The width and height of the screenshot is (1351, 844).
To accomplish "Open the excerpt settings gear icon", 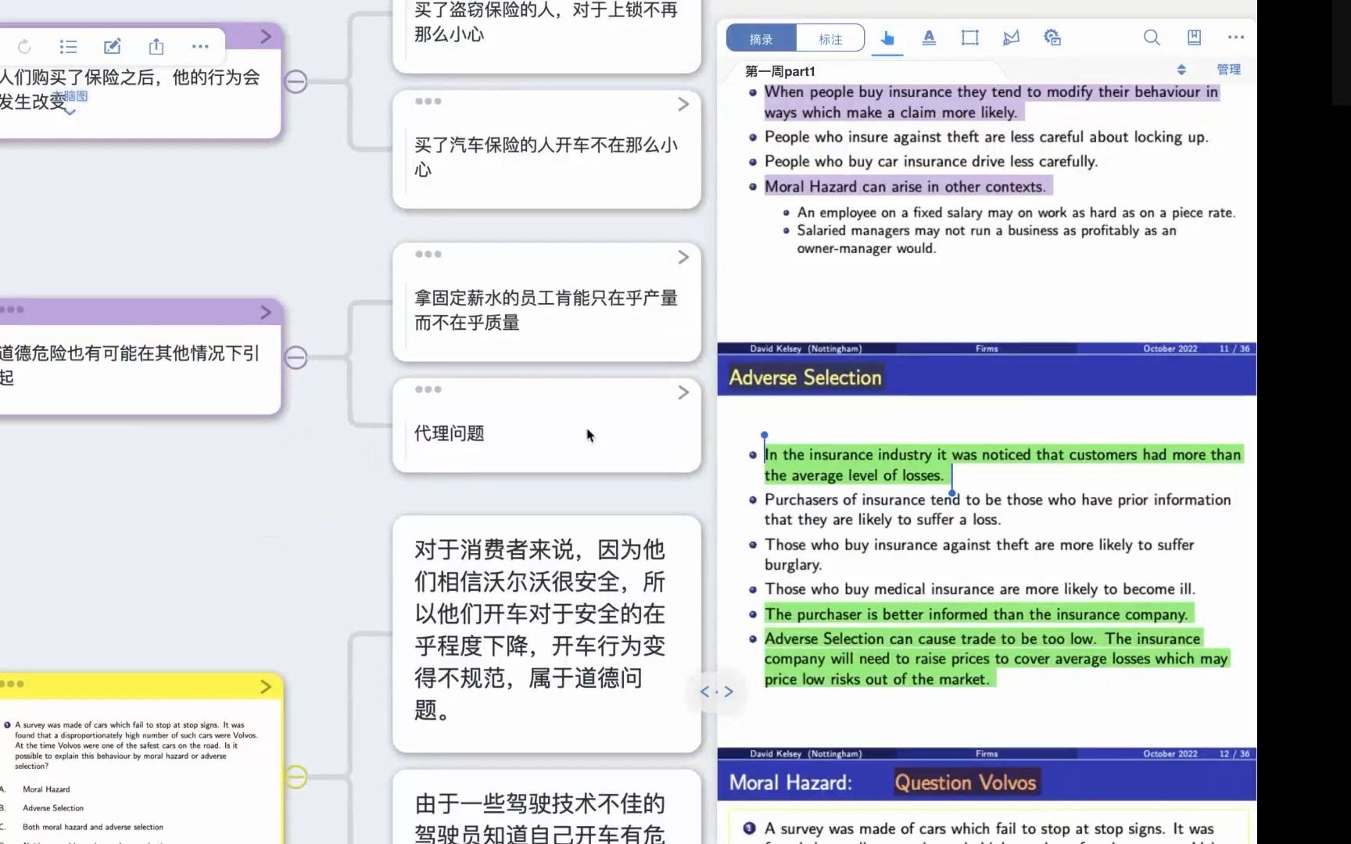I will (1052, 38).
